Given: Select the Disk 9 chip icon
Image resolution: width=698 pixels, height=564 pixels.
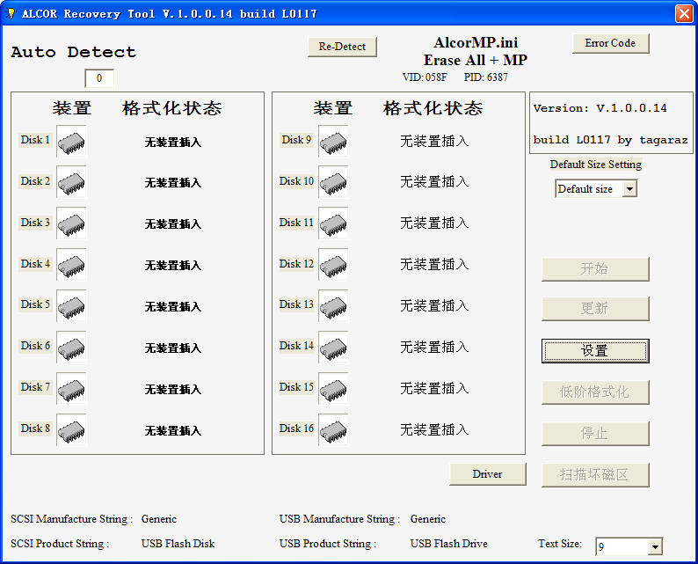Looking at the screenshot, I should click(333, 141).
